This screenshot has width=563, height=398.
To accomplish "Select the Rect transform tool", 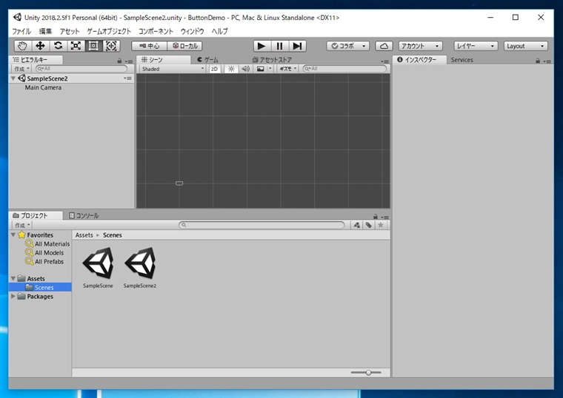I will click(x=93, y=46).
